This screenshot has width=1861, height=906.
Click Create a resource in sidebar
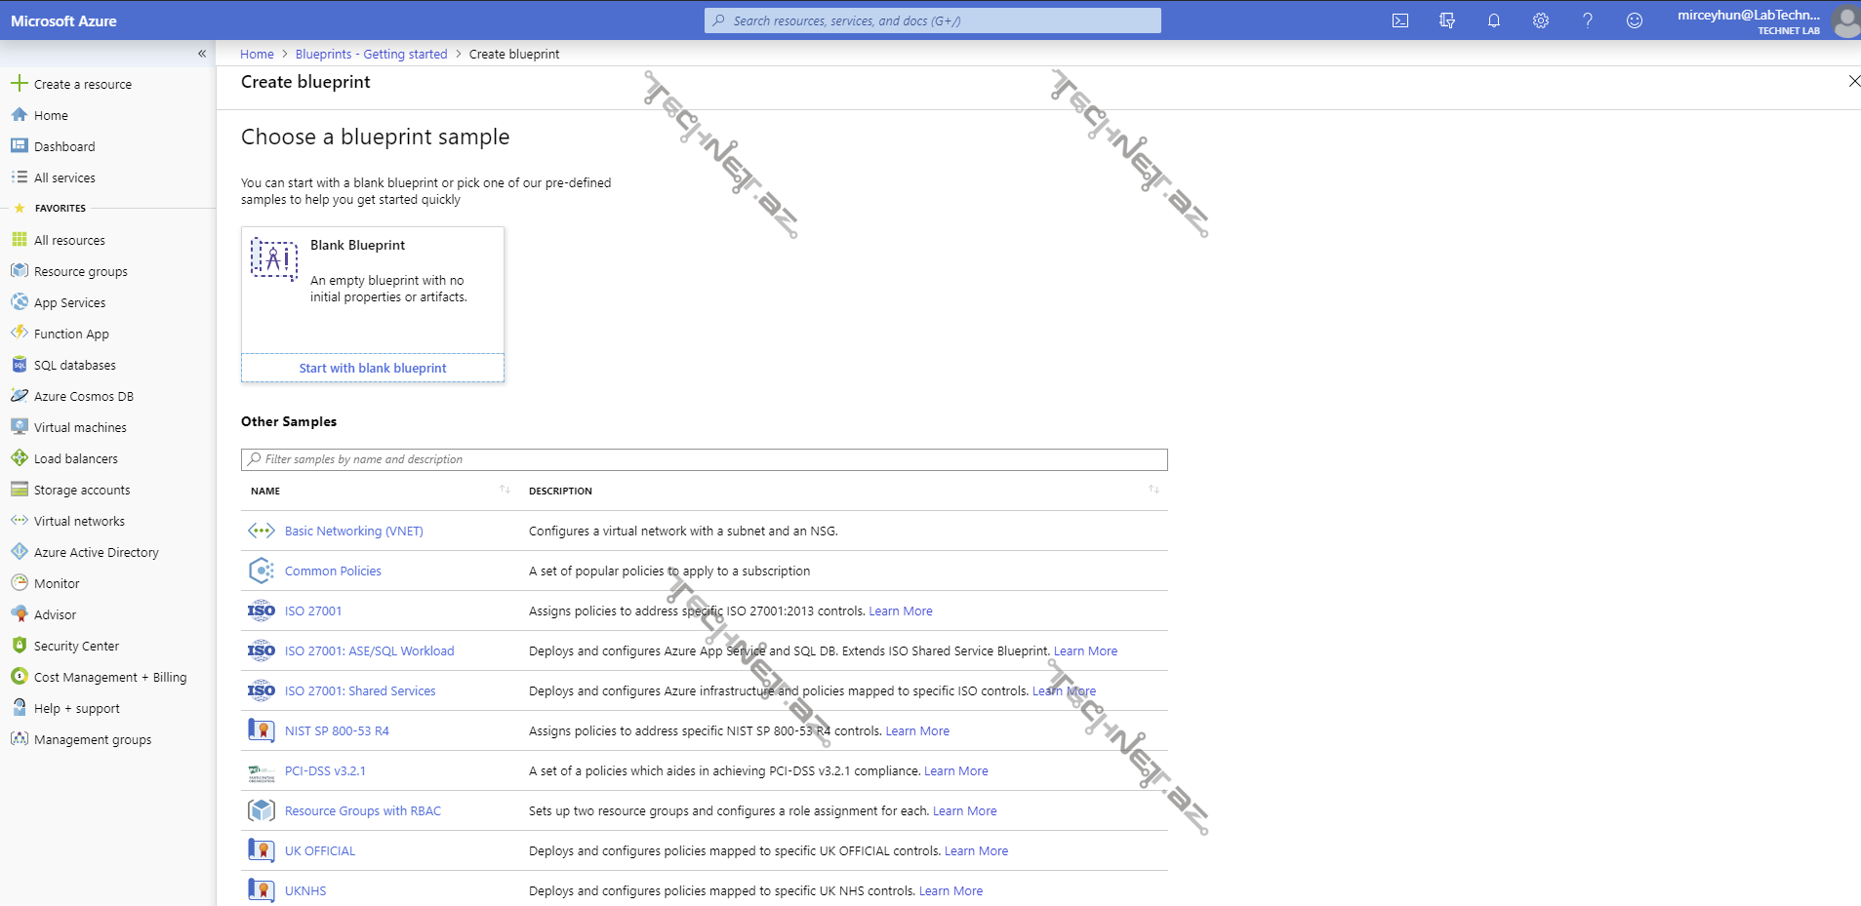coord(82,84)
